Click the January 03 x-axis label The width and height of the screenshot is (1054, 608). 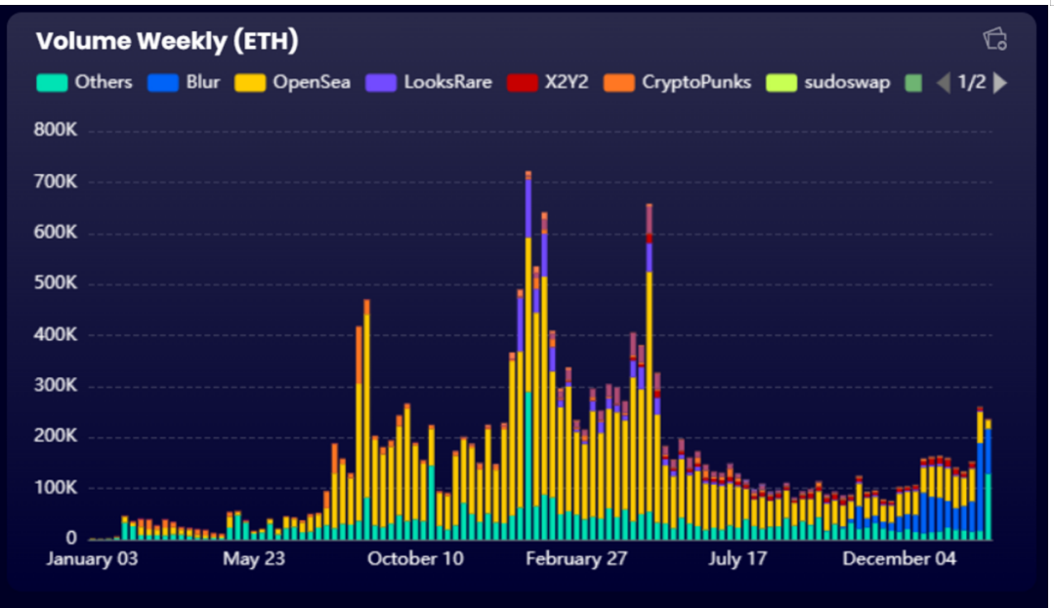(x=93, y=559)
